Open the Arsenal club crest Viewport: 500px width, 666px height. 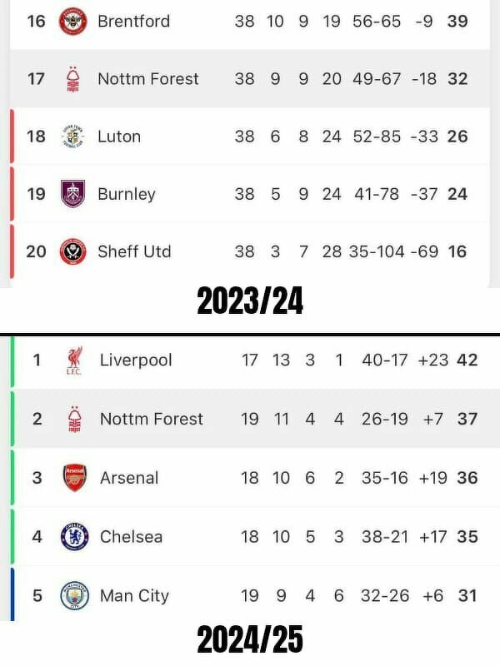click(x=74, y=478)
